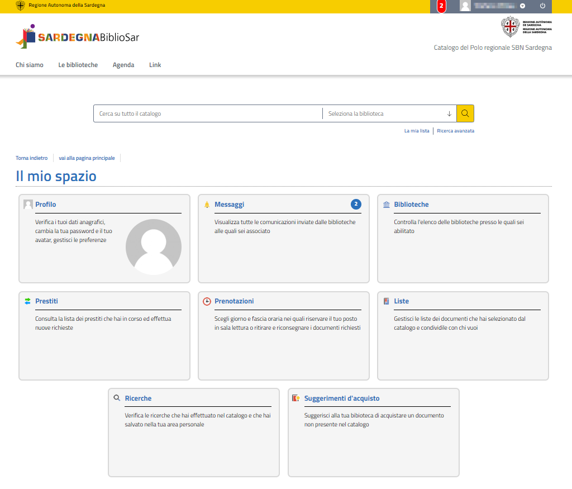Click the Torna indietro link
This screenshot has height=489, width=572.
coord(31,158)
